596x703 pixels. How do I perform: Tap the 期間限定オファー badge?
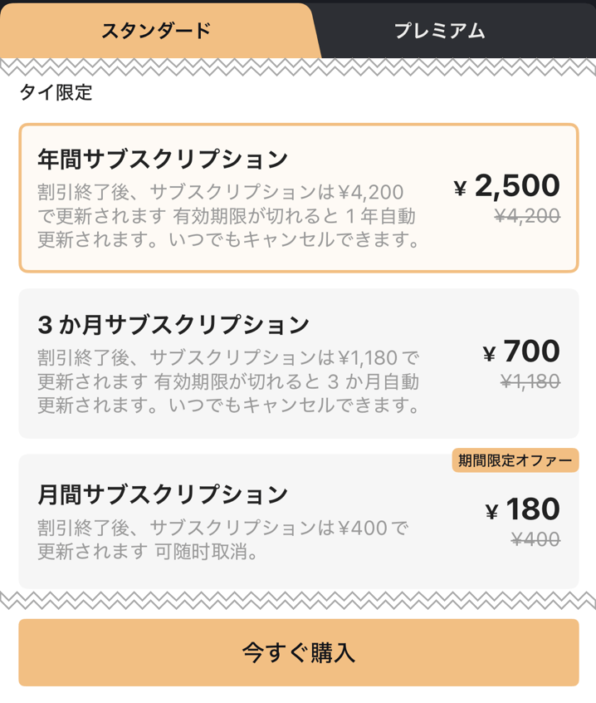pyautogui.click(x=515, y=460)
